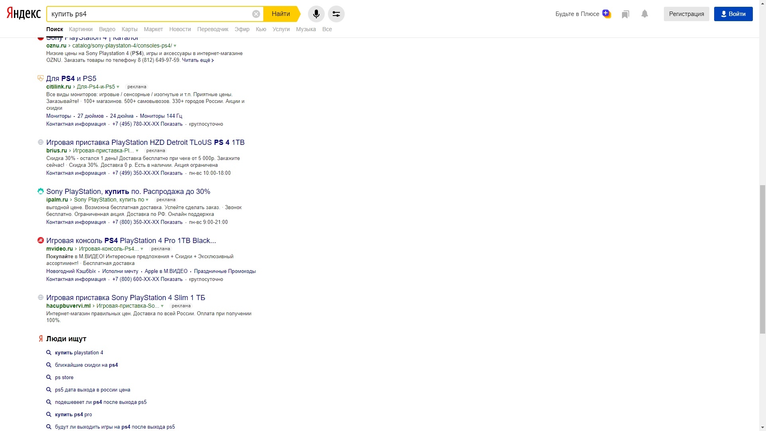The height and width of the screenshot is (431, 766).
Task: Open 'Мониторы 144 Гц' sitelink
Action: (161, 116)
